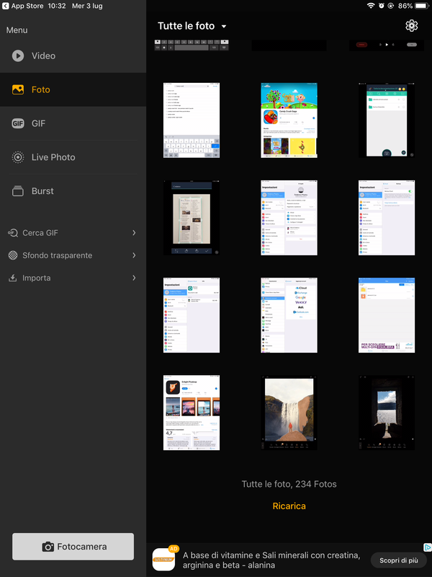Image resolution: width=432 pixels, height=577 pixels.
Task: Open the file list with banner thumbnail
Action: 387,315
